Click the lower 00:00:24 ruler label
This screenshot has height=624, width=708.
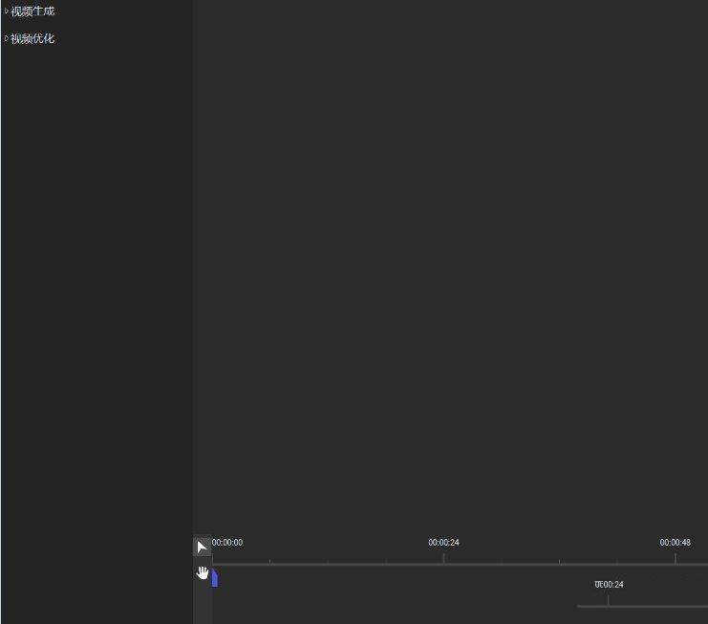pos(609,584)
